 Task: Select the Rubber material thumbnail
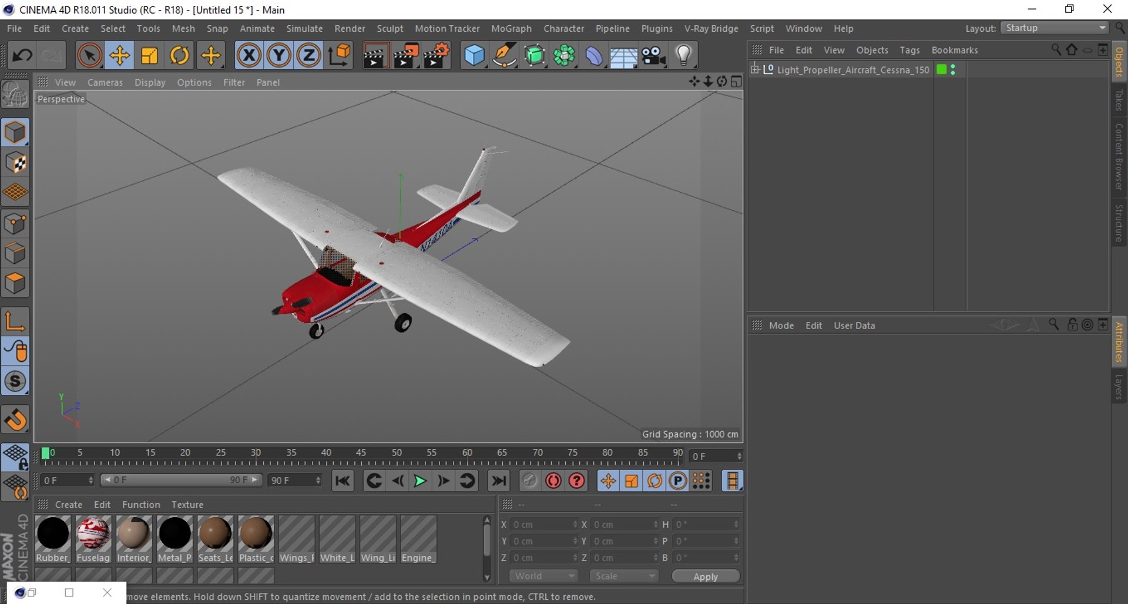pos(52,539)
